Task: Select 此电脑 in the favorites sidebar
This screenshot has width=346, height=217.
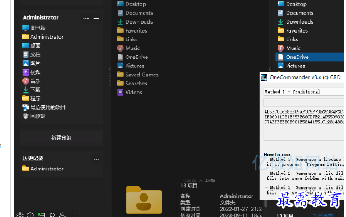Action: (x=34, y=28)
